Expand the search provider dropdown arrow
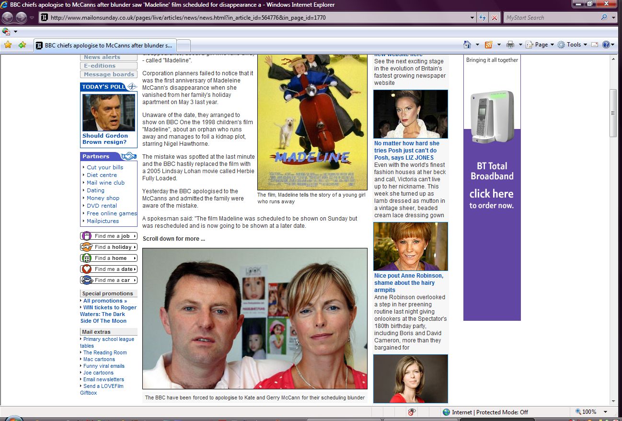This screenshot has height=421, width=622. (x=614, y=18)
